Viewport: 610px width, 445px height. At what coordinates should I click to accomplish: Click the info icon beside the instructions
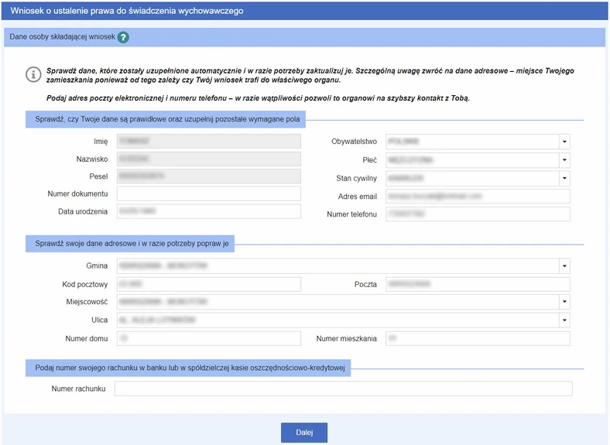[x=33, y=74]
